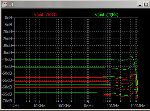
Task: Click the 100MHz frequency axis label
Action: [x=138, y=106]
